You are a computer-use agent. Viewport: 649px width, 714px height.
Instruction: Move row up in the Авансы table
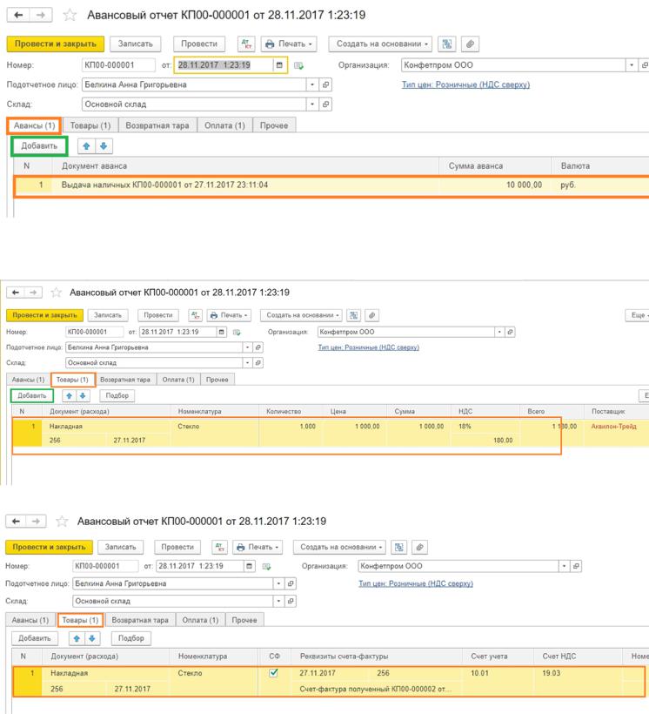(x=85, y=146)
